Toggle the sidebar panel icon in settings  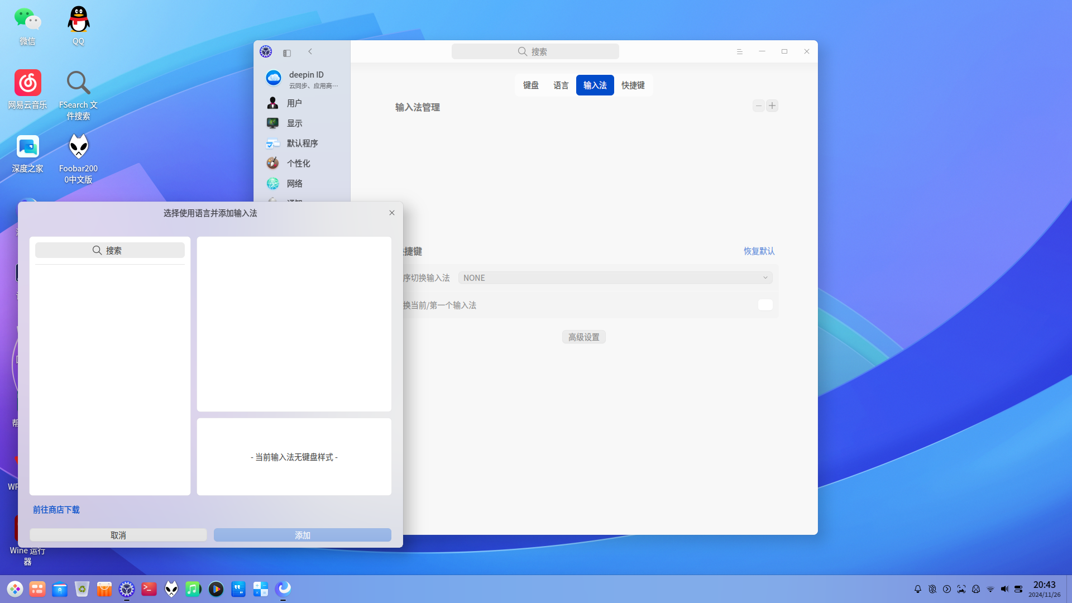coord(287,52)
